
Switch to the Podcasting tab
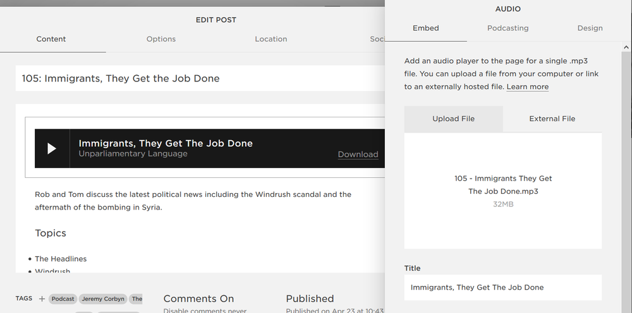click(x=508, y=28)
